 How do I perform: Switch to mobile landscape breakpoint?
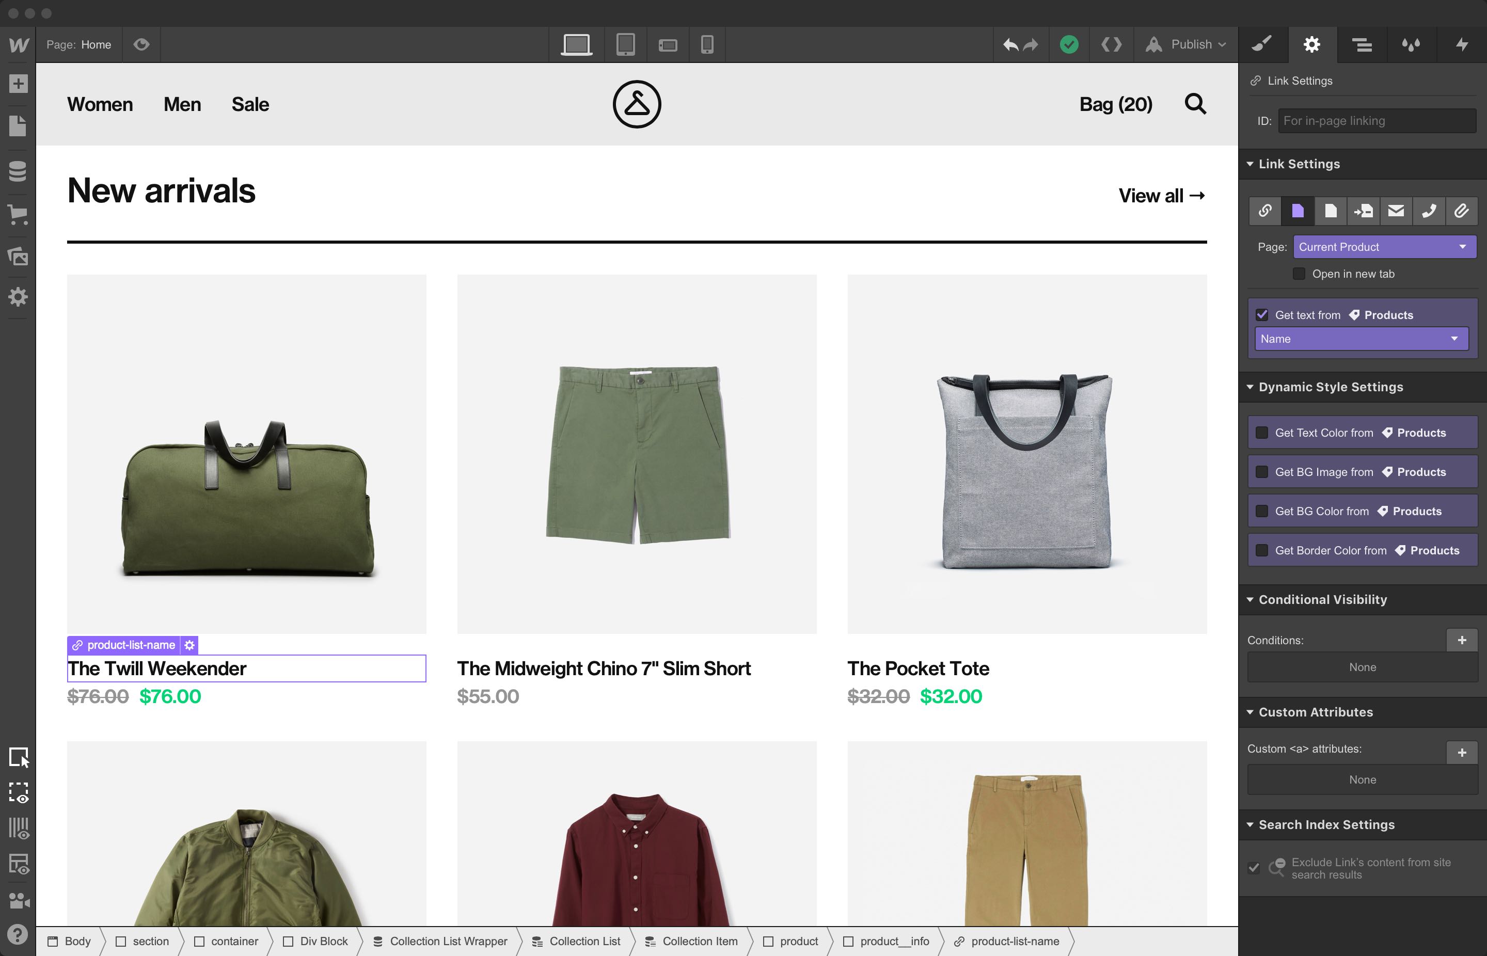click(668, 45)
